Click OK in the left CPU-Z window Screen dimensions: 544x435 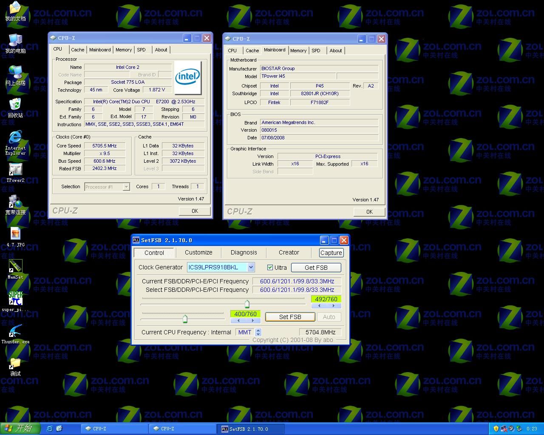(x=195, y=211)
